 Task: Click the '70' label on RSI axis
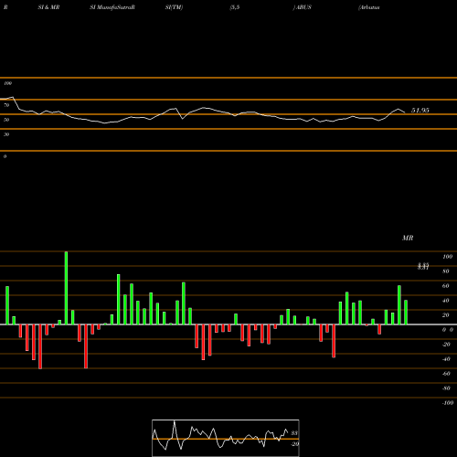[x=6, y=105]
